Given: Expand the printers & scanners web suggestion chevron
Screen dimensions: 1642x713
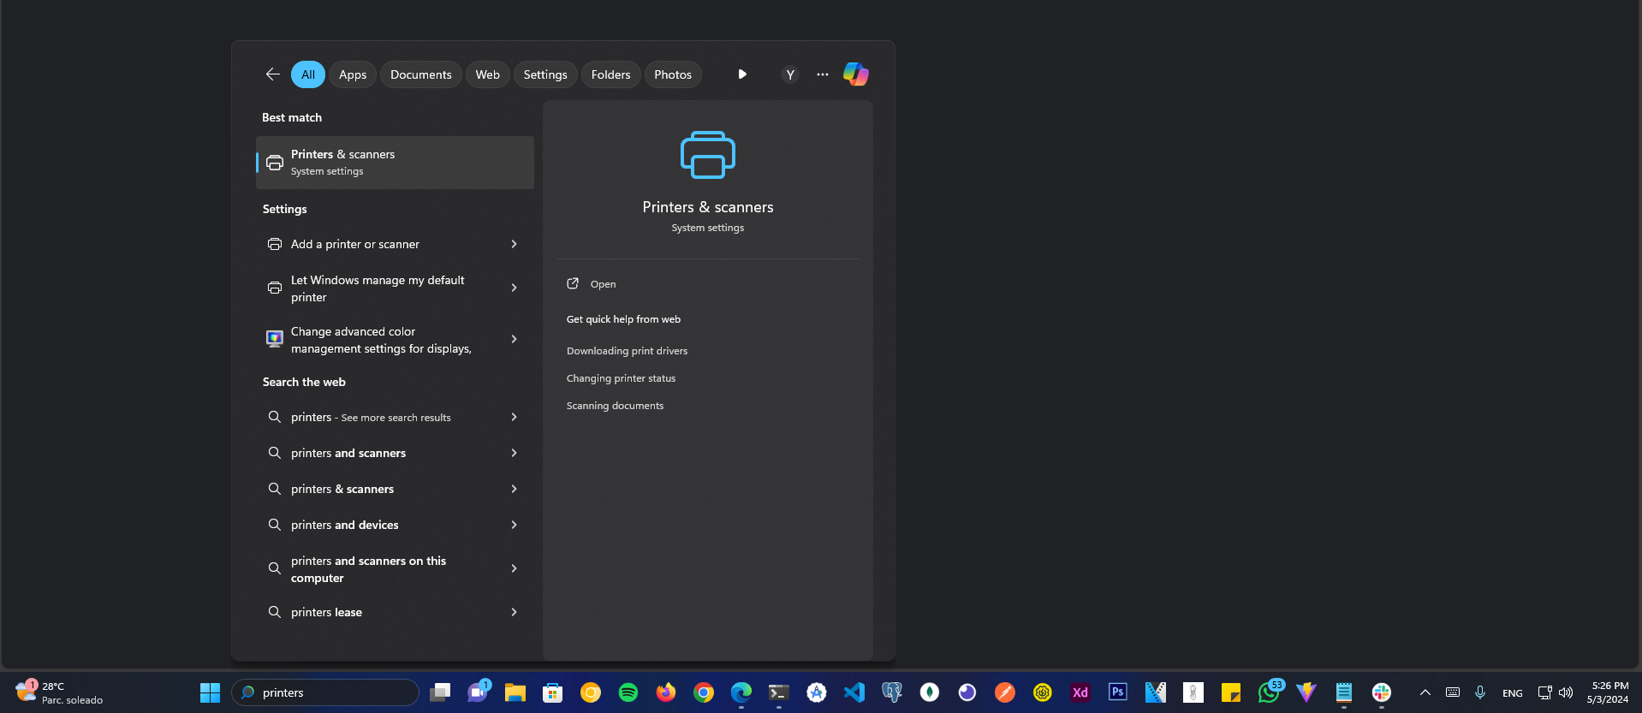Looking at the screenshot, I should [514, 489].
